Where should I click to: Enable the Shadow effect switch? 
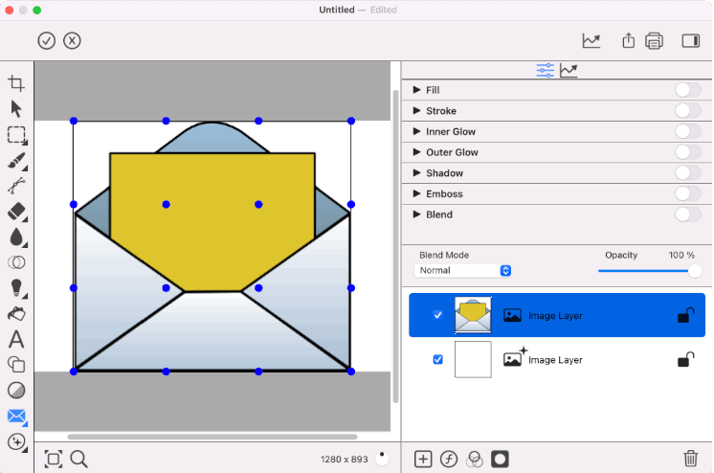pos(688,173)
